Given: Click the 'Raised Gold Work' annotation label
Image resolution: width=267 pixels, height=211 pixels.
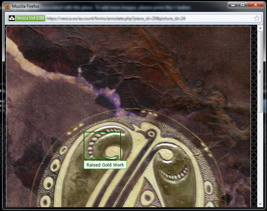Looking at the screenshot, I should 105,165.
